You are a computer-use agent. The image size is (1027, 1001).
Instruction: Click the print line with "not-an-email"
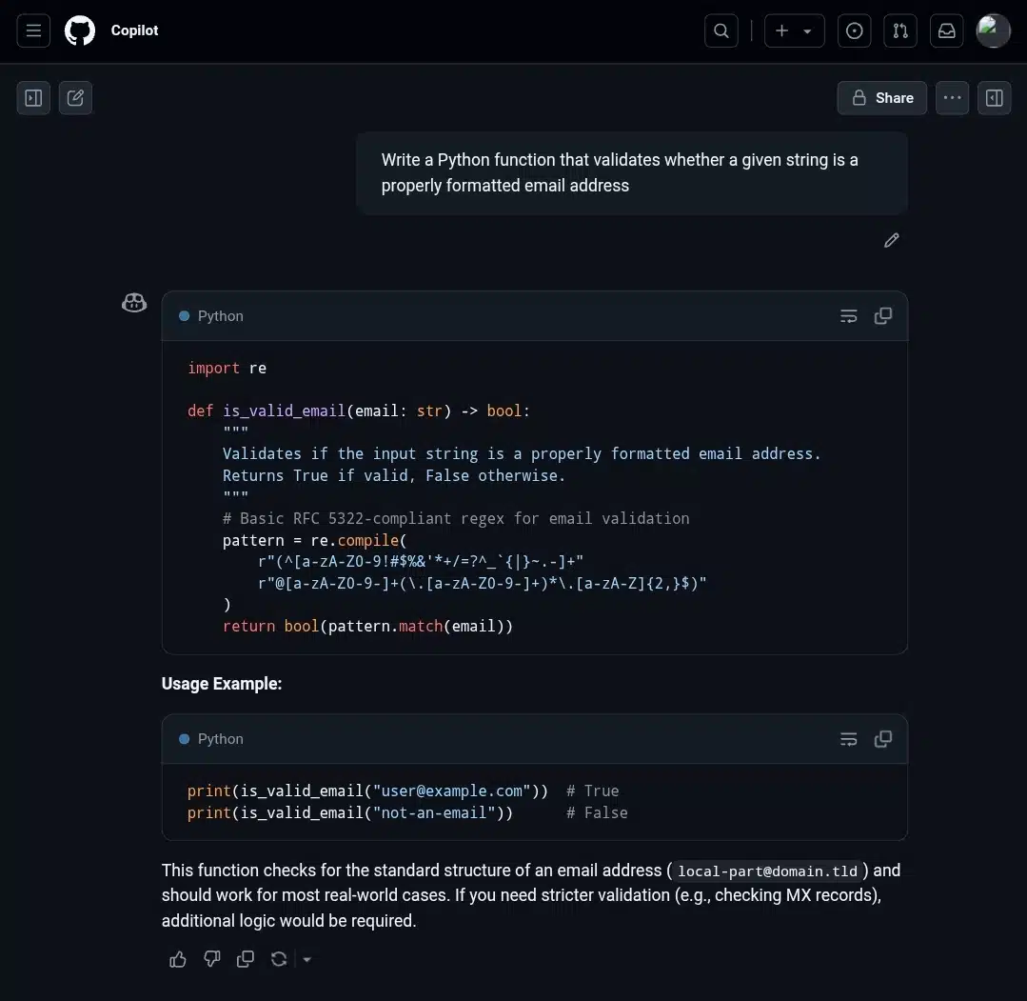pos(407,812)
